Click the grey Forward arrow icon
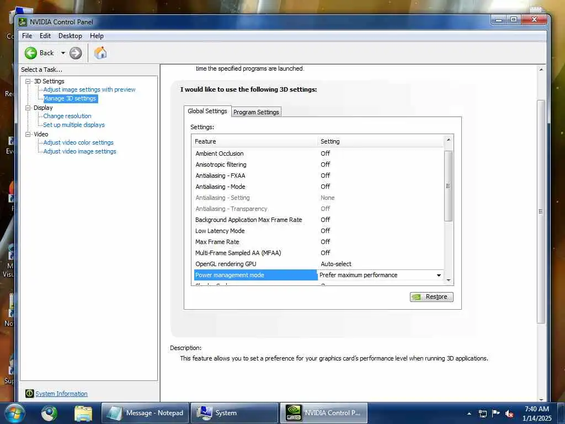This screenshot has width=565, height=424. point(76,53)
